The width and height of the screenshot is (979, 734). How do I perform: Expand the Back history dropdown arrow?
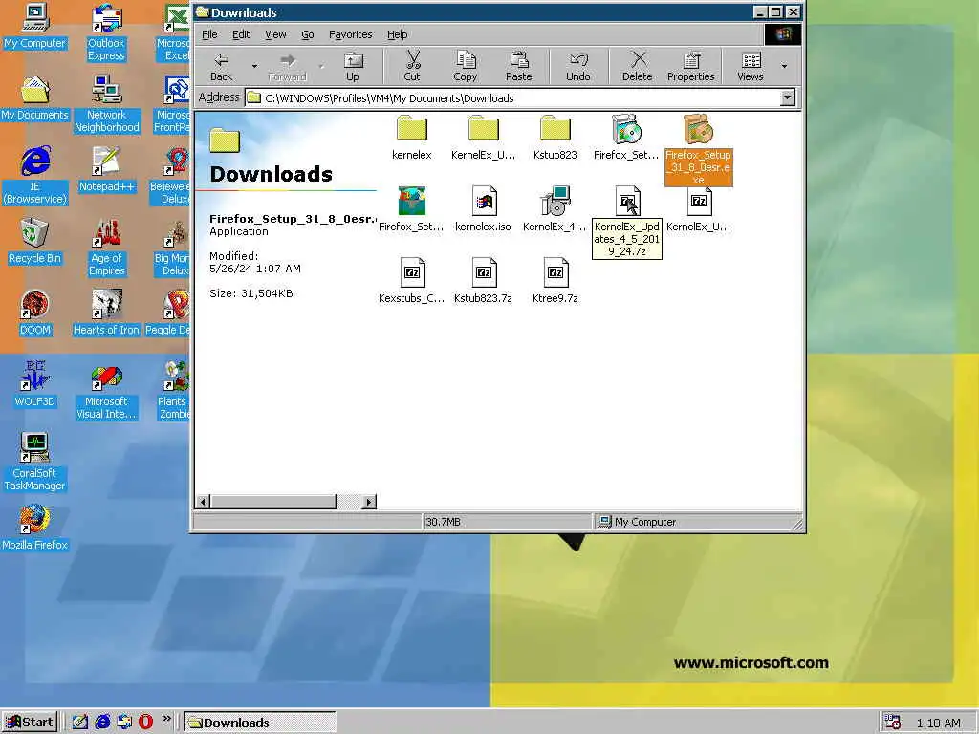point(254,66)
